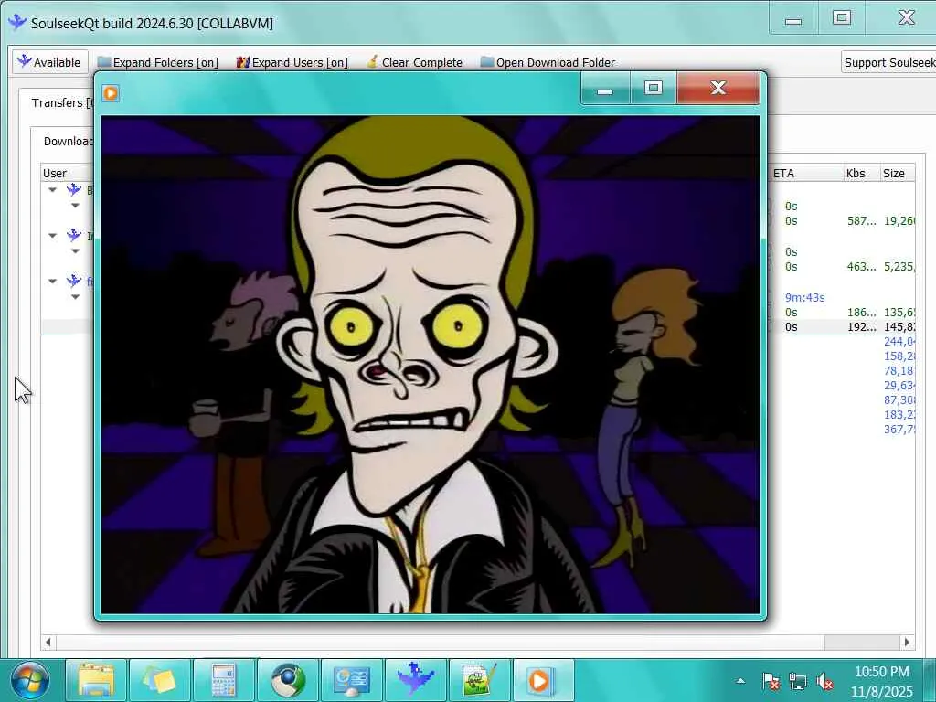Show hidden tray icons arrow
Image resolution: width=936 pixels, height=702 pixels.
point(740,681)
